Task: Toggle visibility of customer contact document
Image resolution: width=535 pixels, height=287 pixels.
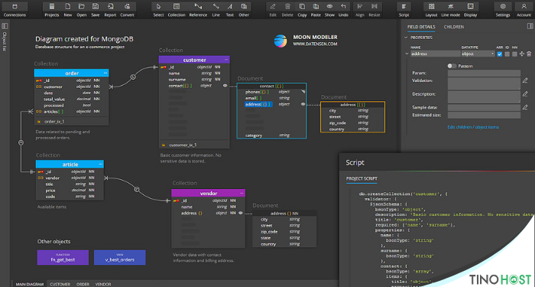Action: pos(225,86)
